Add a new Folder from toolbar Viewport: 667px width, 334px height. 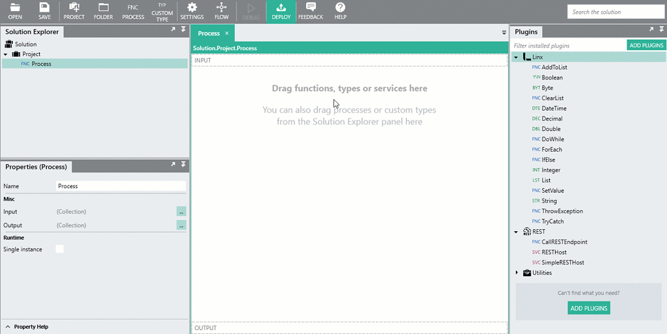pos(104,12)
